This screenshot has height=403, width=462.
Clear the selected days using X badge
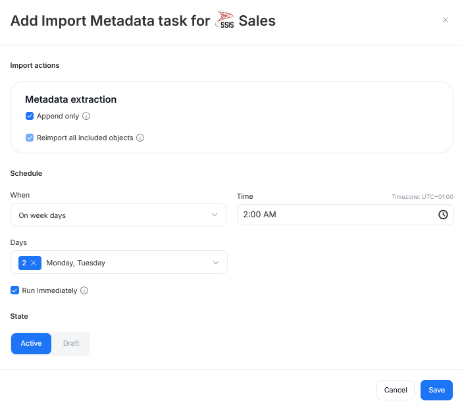33,263
